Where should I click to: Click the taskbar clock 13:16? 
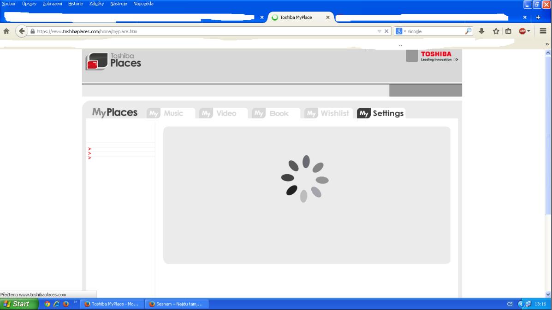coord(540,304)
